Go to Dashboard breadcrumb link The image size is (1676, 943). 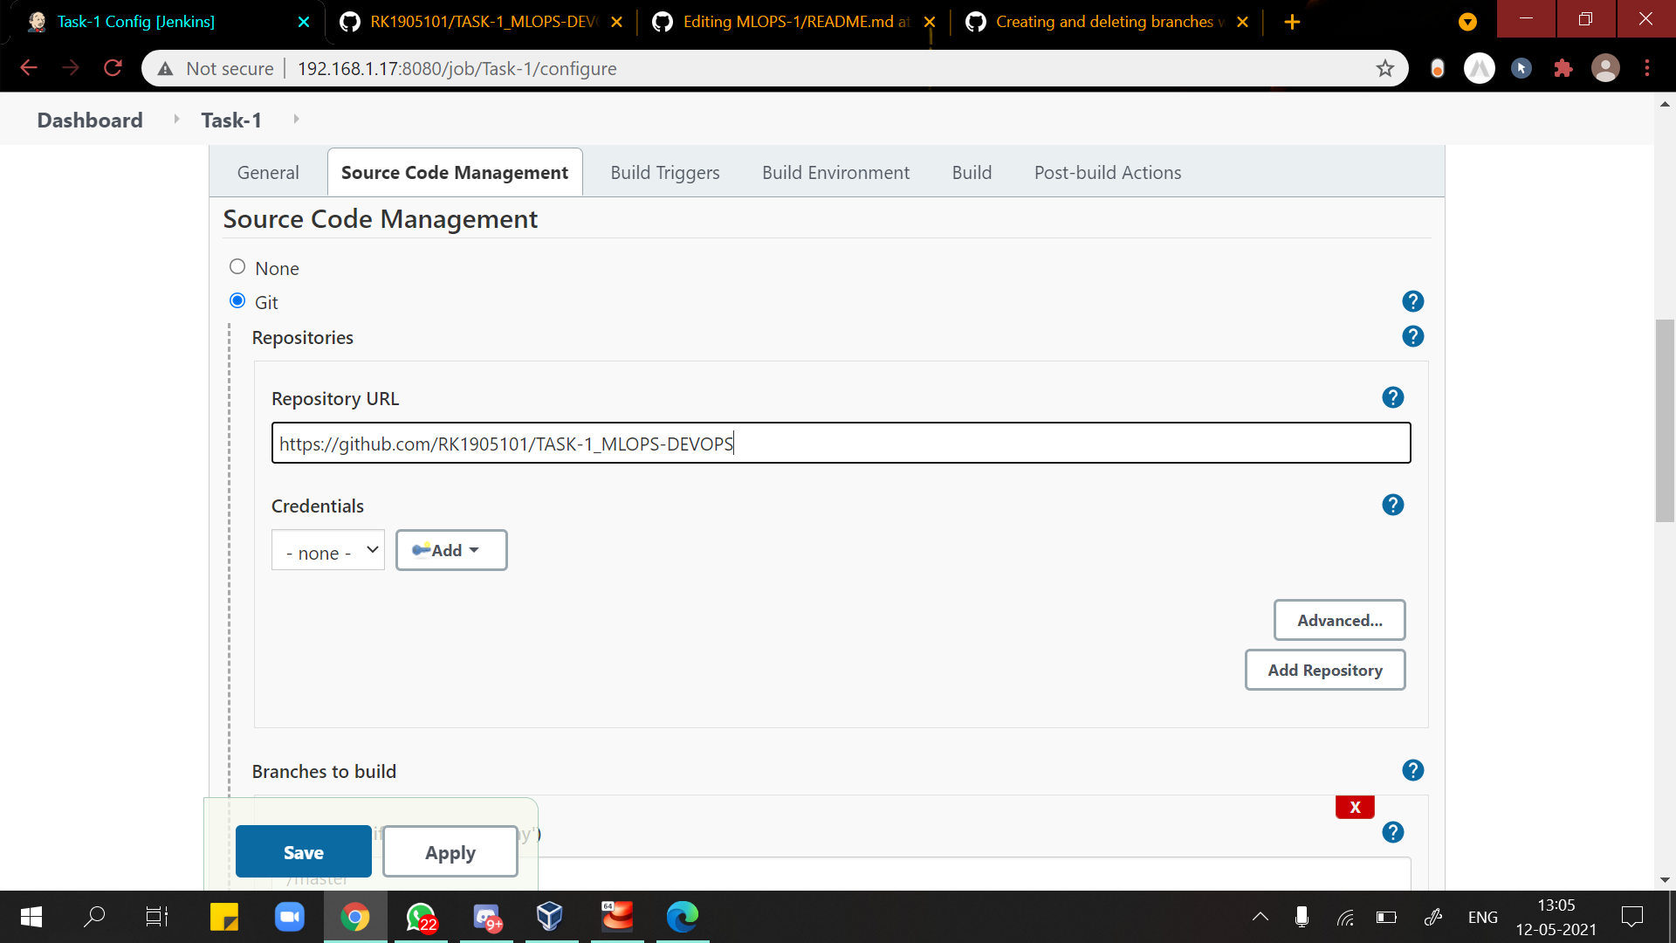click(90, 120)
